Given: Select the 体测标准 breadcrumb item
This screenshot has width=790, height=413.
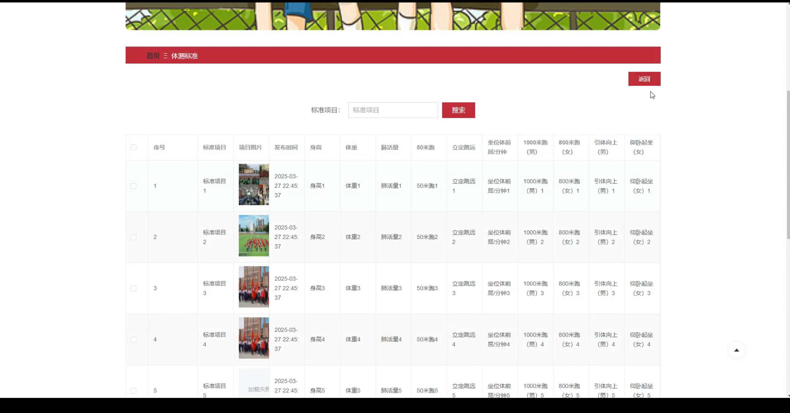Looking at the screenshot, I should (185, 56).
